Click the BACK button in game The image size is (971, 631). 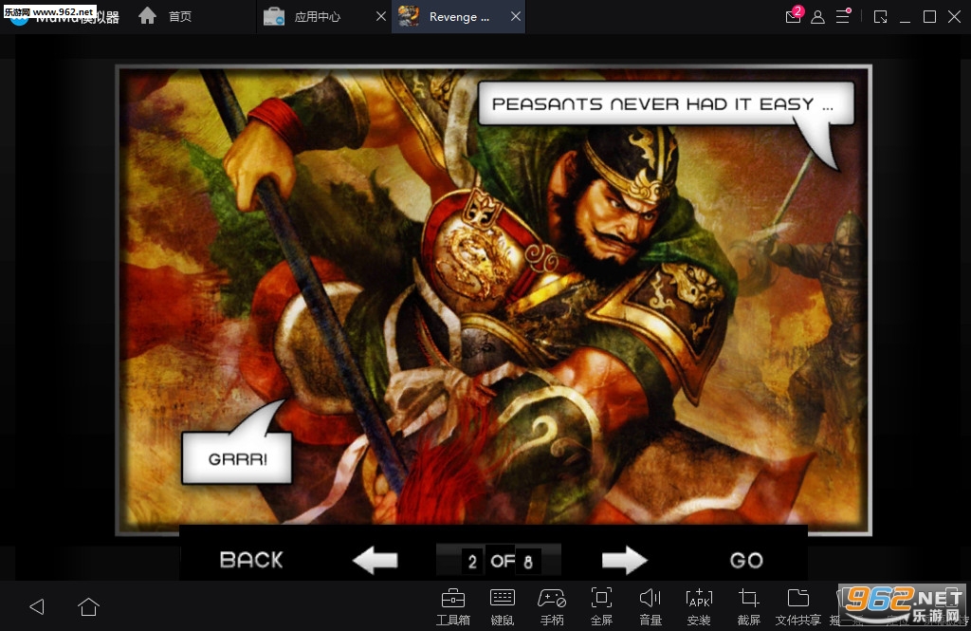tap(251, 560)
